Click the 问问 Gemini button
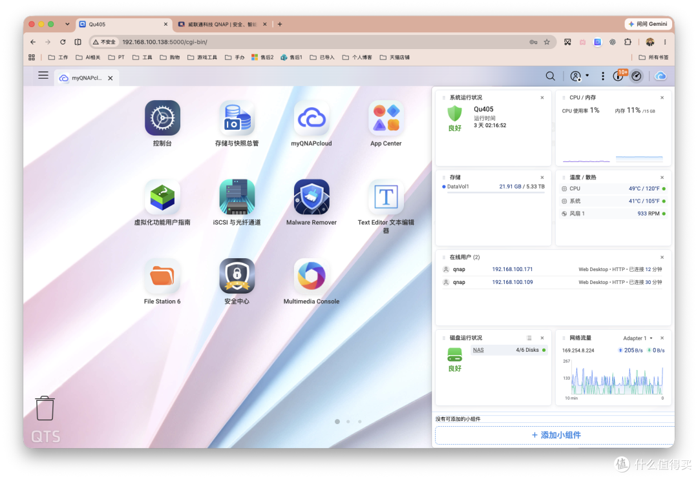 pos(648,24)
